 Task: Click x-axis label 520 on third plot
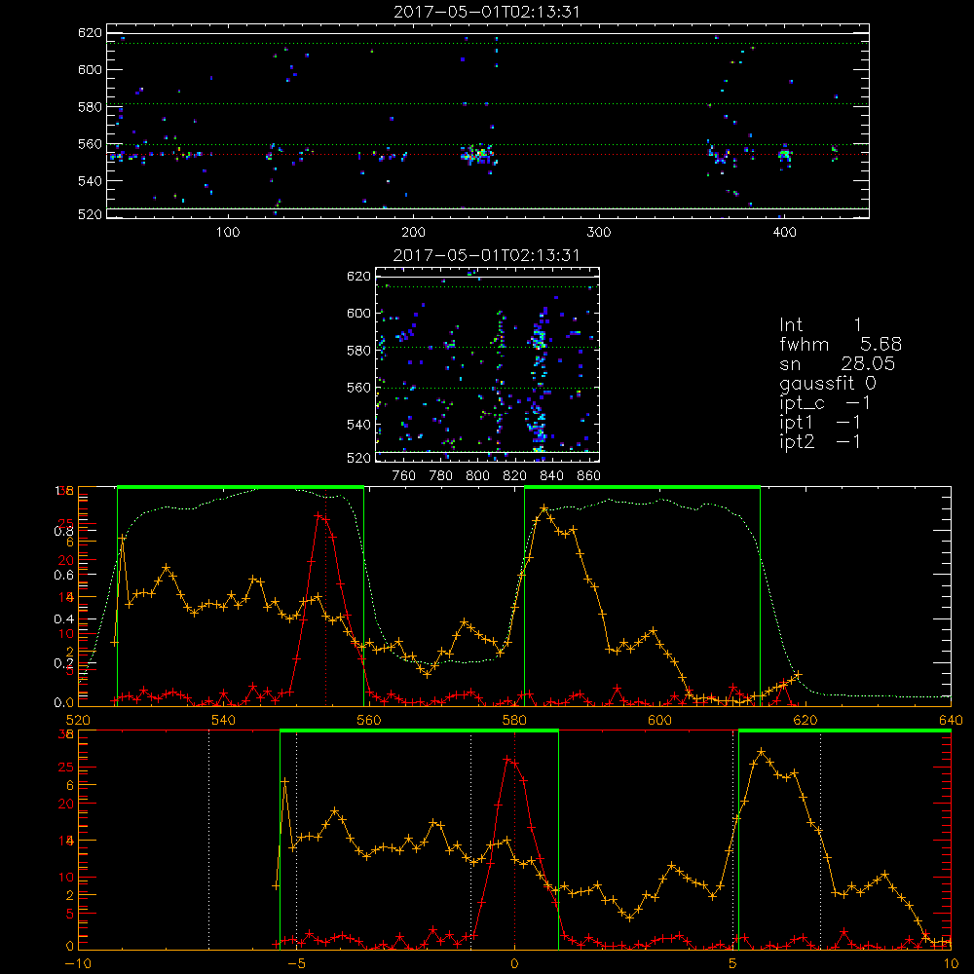click(x=78, y=720)
